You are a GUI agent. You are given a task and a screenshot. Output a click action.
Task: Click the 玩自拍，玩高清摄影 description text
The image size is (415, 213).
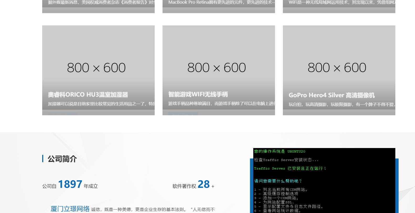342,104
